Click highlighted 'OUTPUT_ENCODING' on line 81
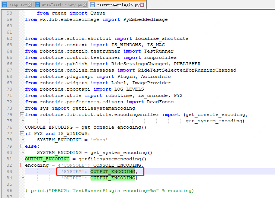Viewport: 275px width, 198px height. click(x=47, y=159)
